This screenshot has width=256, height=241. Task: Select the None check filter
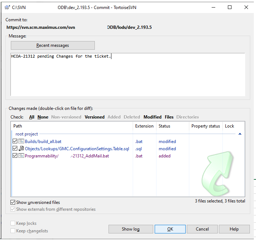coord(43,117)
